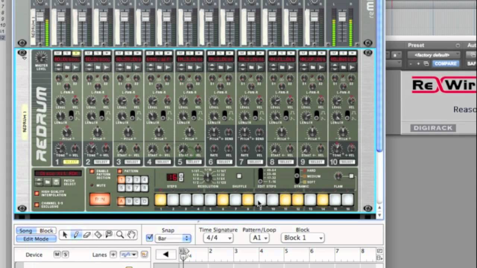The image size is (477, 268).
Task: Toggle the Pattern enable button
Action: coord(120,171)
